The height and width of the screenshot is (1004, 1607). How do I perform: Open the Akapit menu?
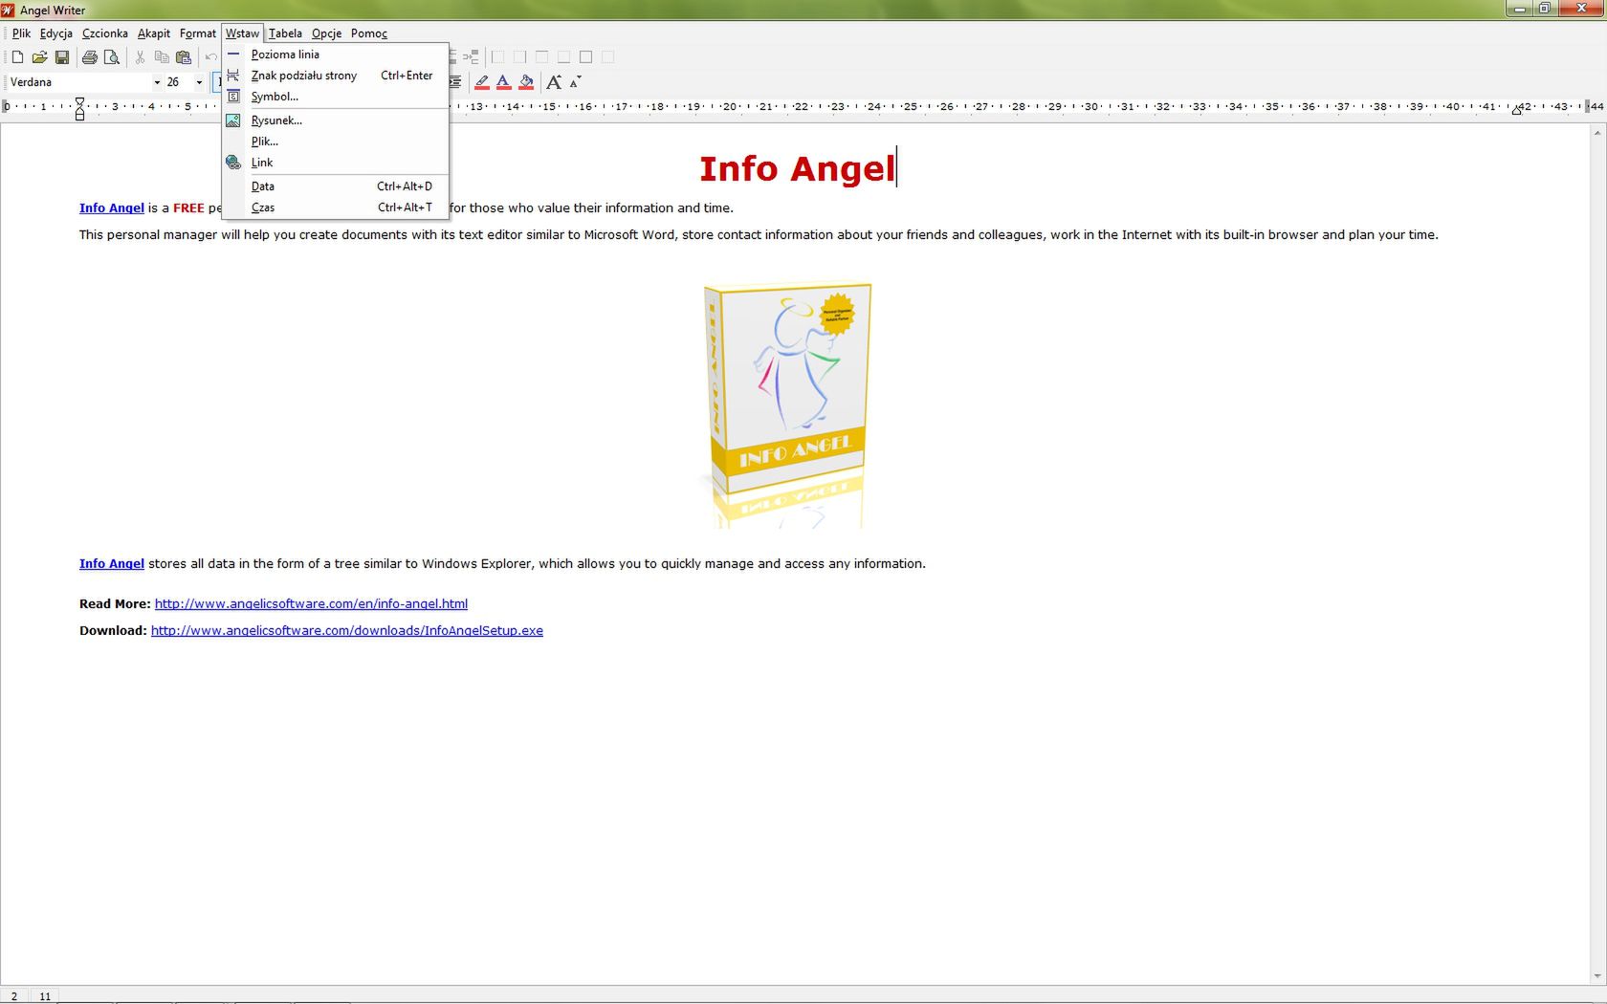coord(154,33)
